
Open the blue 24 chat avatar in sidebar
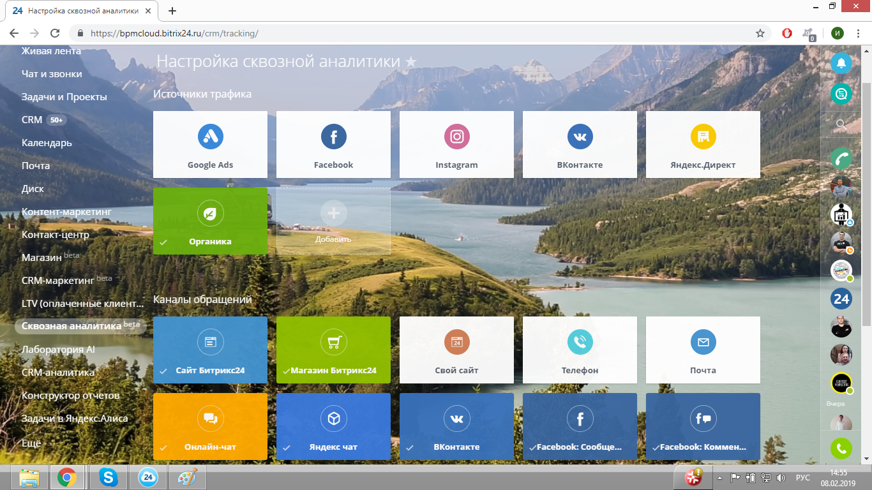[x=841, y=298]
